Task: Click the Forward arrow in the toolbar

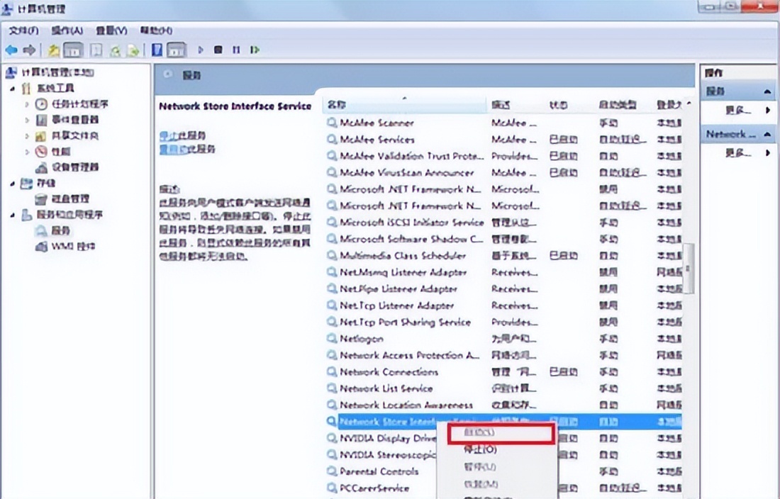Action: click(x=29, y=50)
